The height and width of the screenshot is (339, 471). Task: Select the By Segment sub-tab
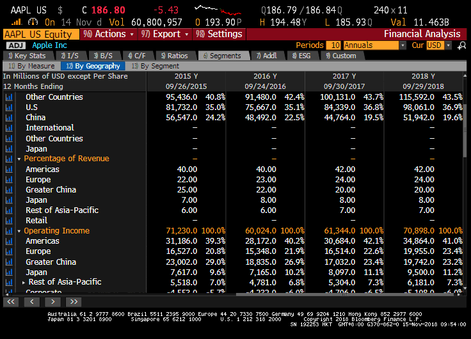[x=156, y=66]
